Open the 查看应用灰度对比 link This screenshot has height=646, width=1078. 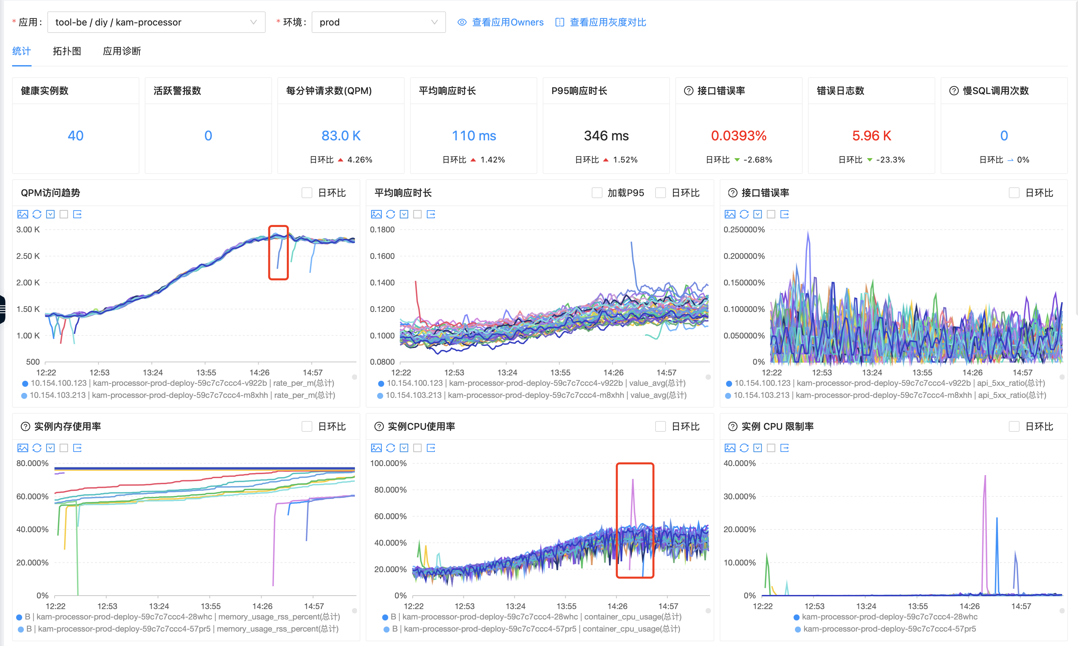pyautogui.click(x=600, y=22)
